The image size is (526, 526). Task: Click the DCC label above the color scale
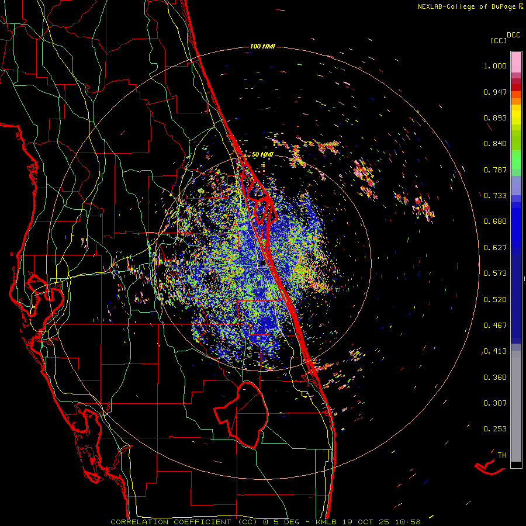click(513, 35)
